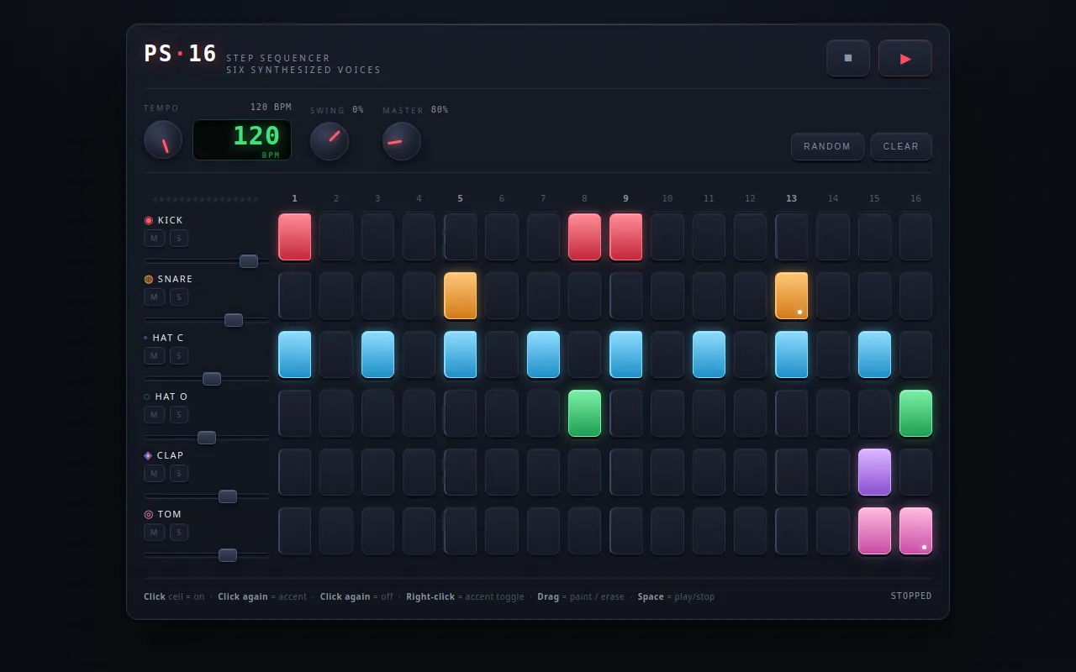The width and height of the screenshot is (1076, 672).
Task: Click the HAT C volume slider handle
Action: 212,379
